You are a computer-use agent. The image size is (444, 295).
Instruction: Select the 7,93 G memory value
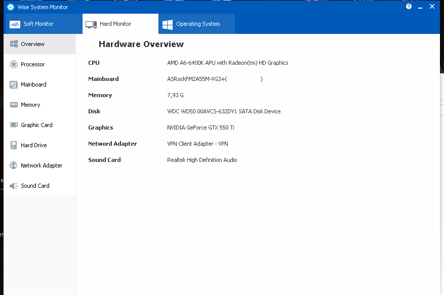(x=175, y=96)
